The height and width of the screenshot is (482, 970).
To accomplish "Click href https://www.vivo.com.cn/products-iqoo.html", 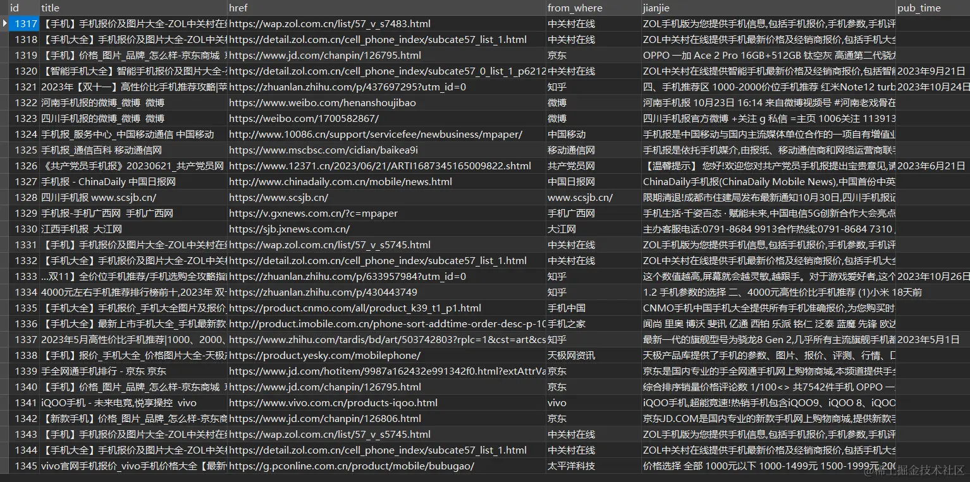I will coord(333,403).
